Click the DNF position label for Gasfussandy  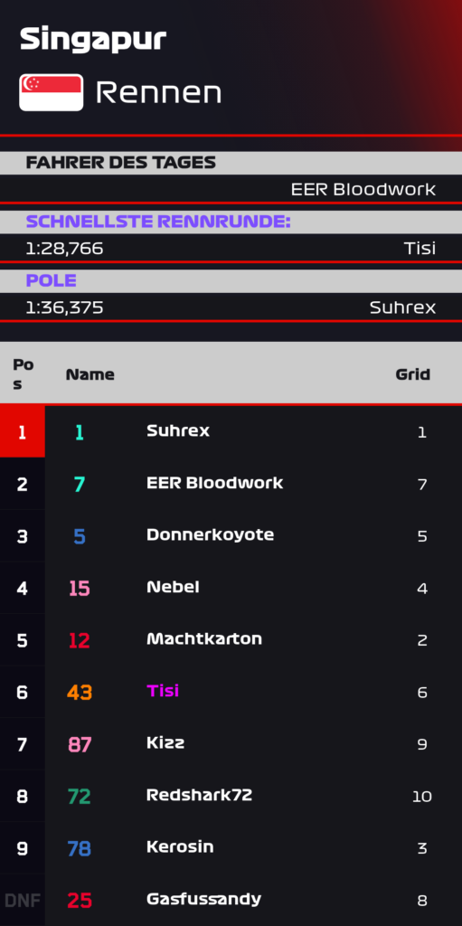tap(23, 901)
